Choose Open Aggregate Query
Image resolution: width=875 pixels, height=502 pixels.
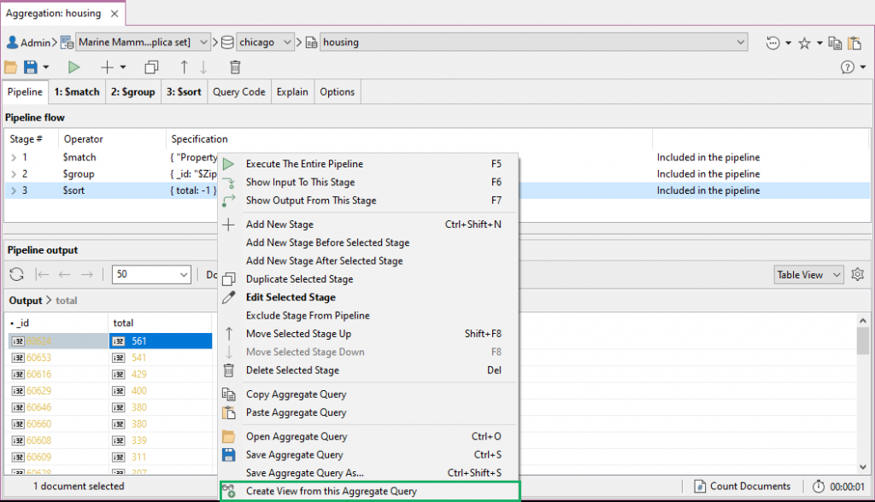tap(369, 437)
